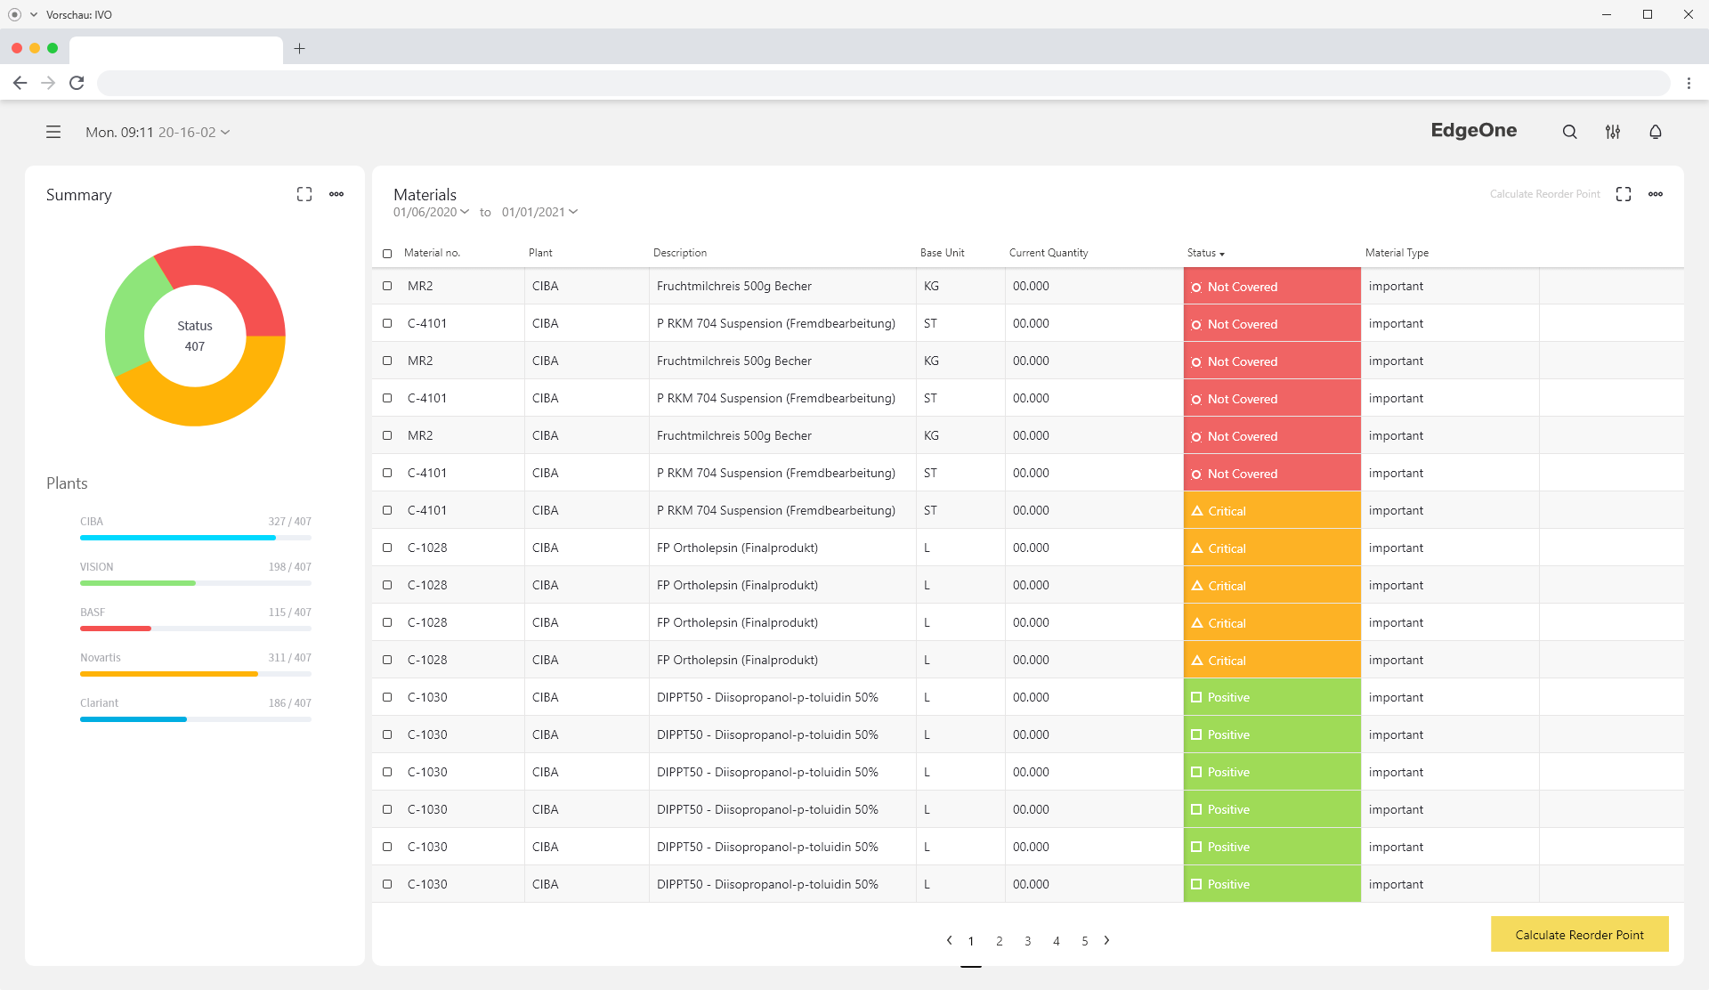This screenshot has width=1709, height=990.
Task: Open the 01/06/2020 start date dropdown
Action: pyautogui.click(x=431, y=212)
